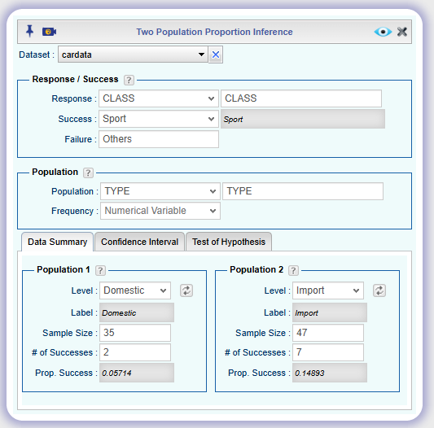Open help for Population section
Image resolution: width=434 pixels, height=428 pixels.
[x=88, y=173]
